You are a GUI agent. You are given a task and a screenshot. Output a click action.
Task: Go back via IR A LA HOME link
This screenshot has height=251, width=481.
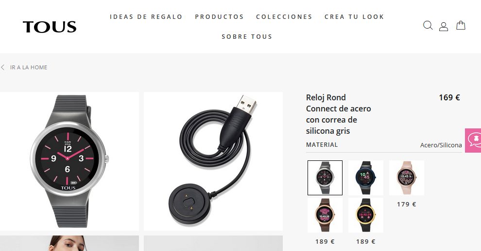[x=29, y=67]
